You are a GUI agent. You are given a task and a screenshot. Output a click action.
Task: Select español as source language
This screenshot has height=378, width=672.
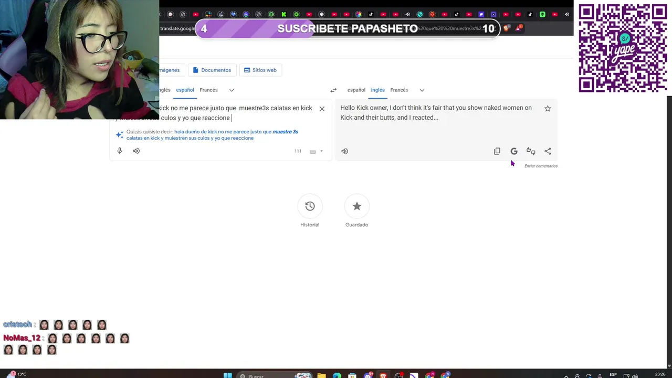coord(185,90)
